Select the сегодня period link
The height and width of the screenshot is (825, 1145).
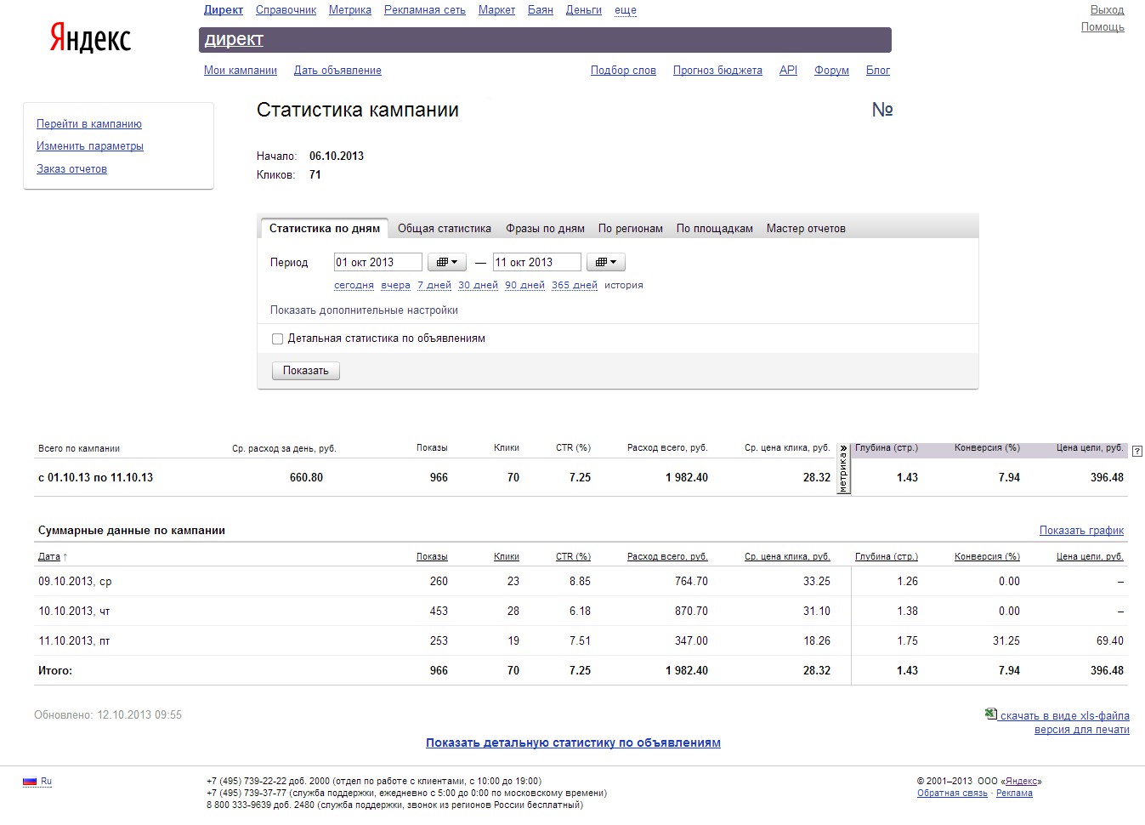coord(354,285)
